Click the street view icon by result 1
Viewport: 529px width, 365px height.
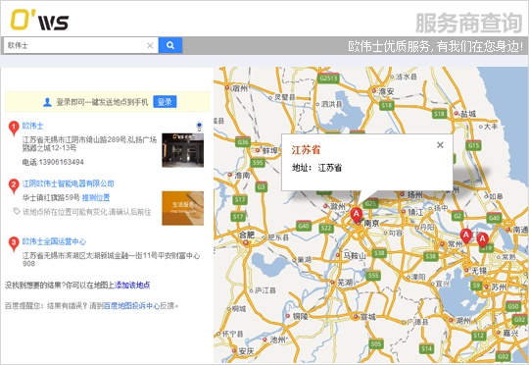[x=200, y=127]
